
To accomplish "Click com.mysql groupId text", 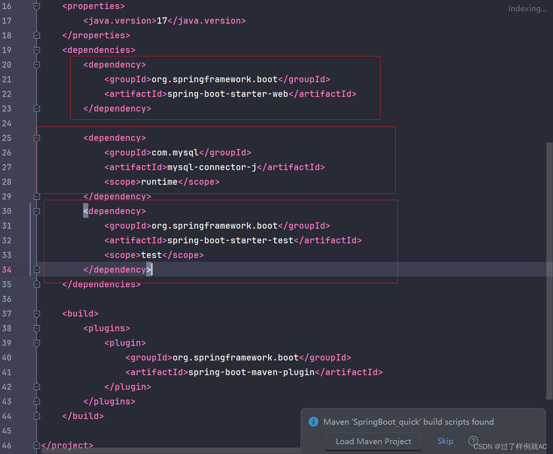I will tap(175, 152).
